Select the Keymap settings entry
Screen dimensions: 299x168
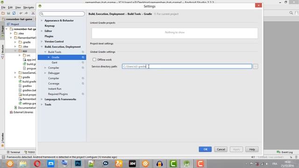click(x=50, y=26)
